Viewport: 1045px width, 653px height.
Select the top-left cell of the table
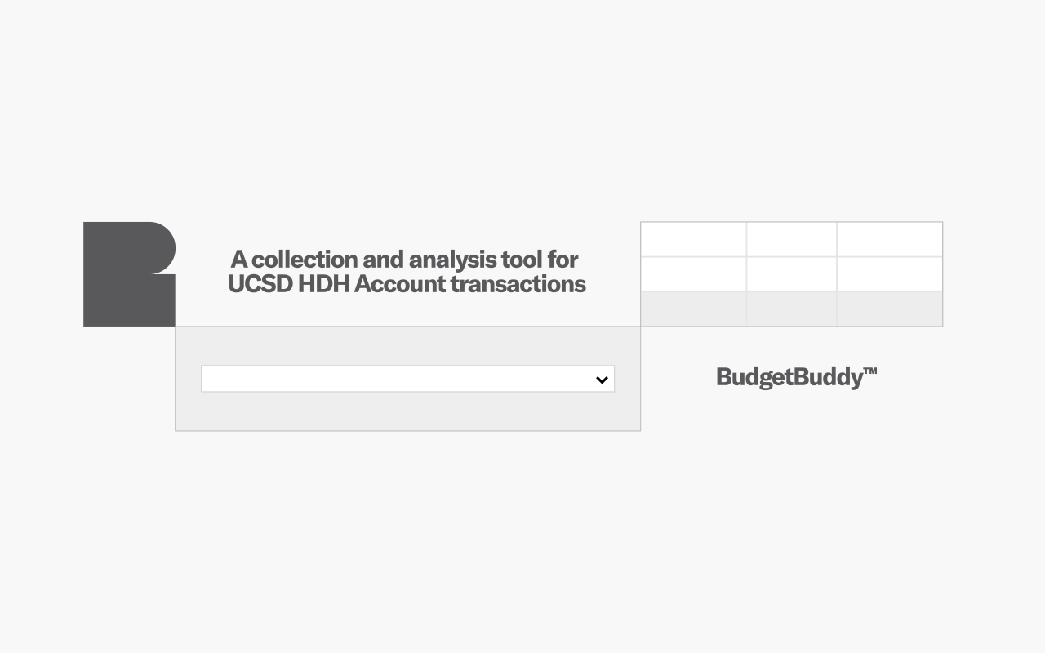693,239
